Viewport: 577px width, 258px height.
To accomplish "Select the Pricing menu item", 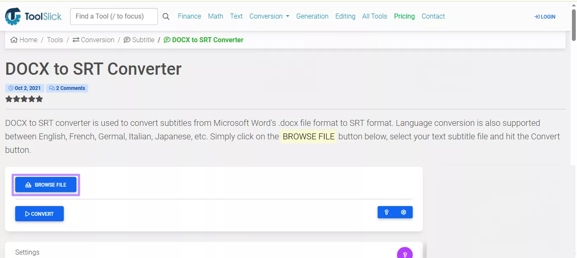I will (404, 16).
